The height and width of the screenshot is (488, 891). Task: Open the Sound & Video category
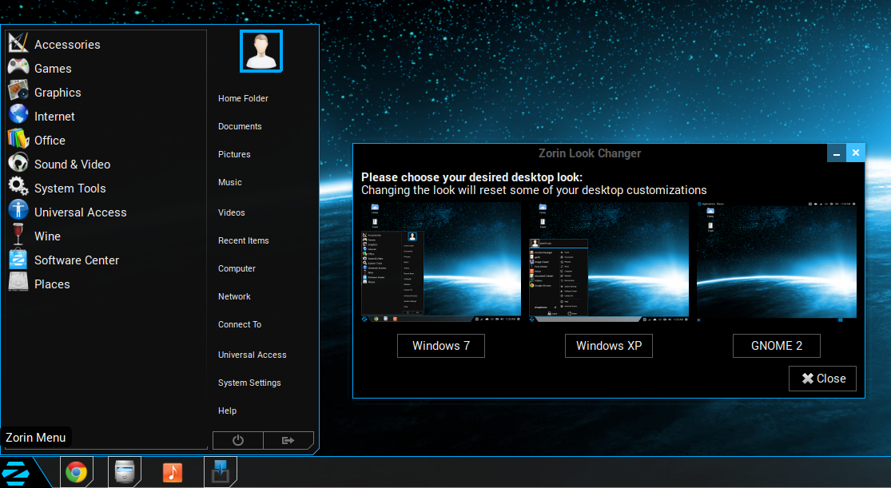pos(71,164)
